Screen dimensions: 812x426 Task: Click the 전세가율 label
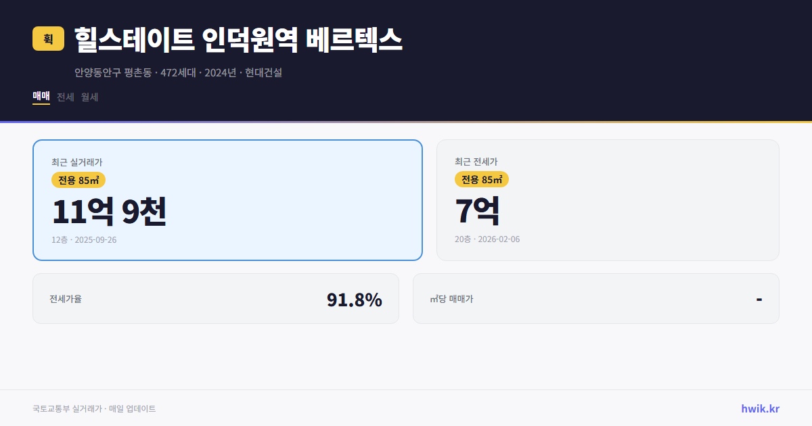[64, 298]
